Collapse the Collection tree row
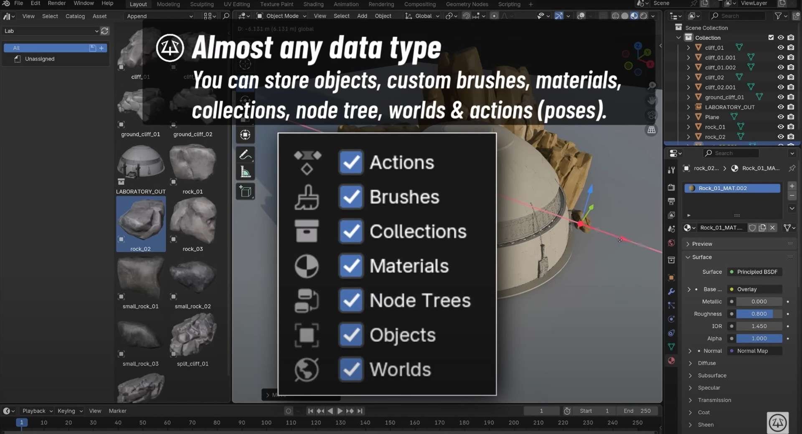 pyautogui.click(x=678, y=38)
